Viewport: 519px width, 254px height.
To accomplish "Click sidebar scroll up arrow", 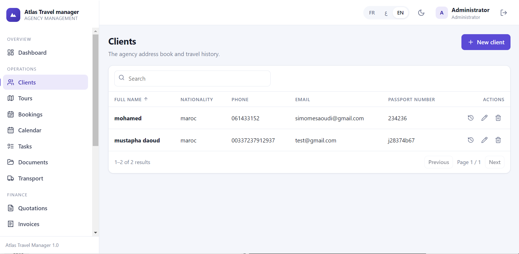I will click(95, 31).
